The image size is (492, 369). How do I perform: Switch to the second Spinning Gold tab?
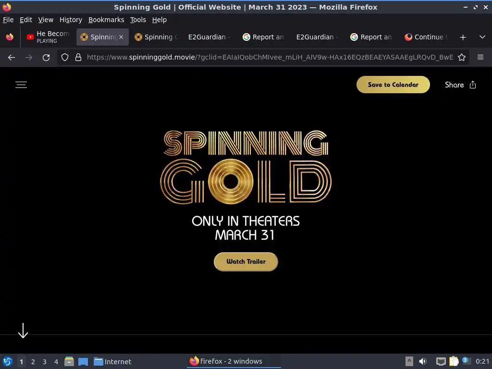(x=156, y=37)
